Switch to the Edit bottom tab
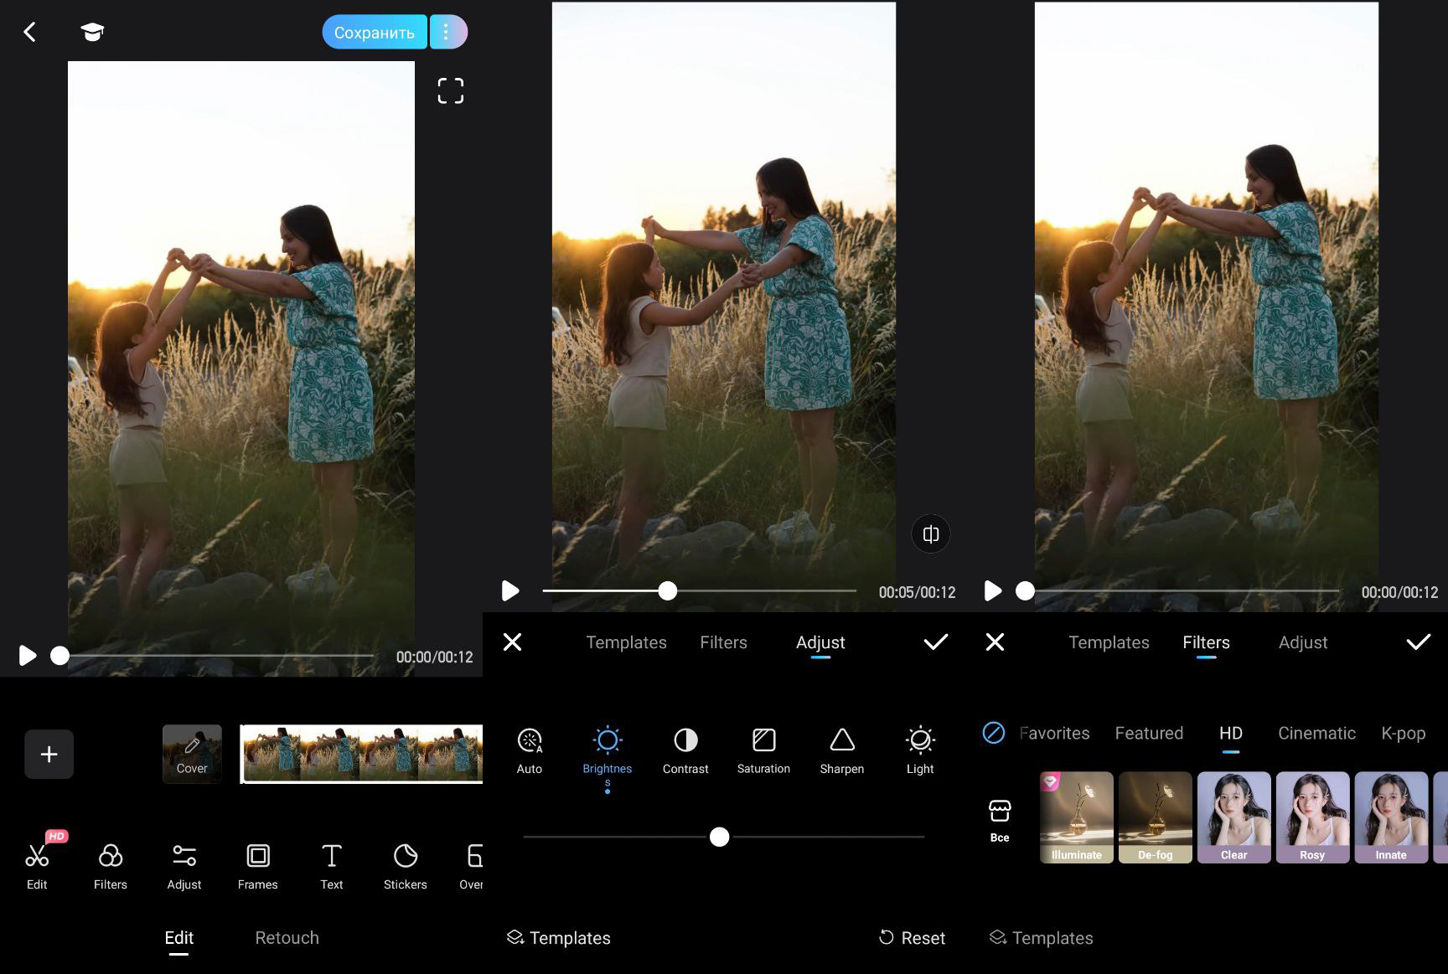1448x974 pixels. tap(179, 939)
